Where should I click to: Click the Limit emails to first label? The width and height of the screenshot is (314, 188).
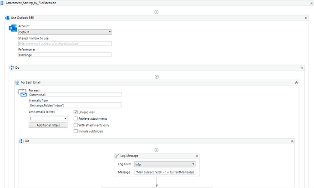click(x=42, y=112)
